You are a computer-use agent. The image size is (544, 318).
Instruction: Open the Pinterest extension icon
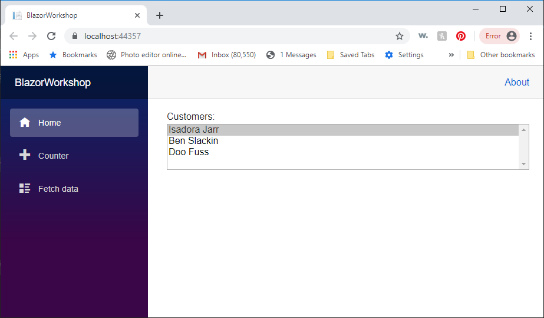pyautogui.click(x=461, y=36)
